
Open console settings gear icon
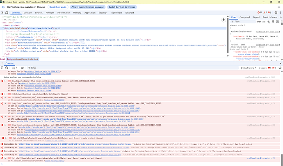[x=280, y=68]
